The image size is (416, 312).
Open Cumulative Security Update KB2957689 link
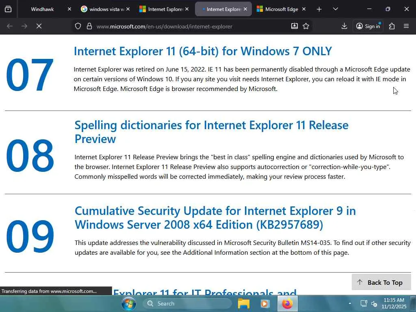click(x=215, y=218)
